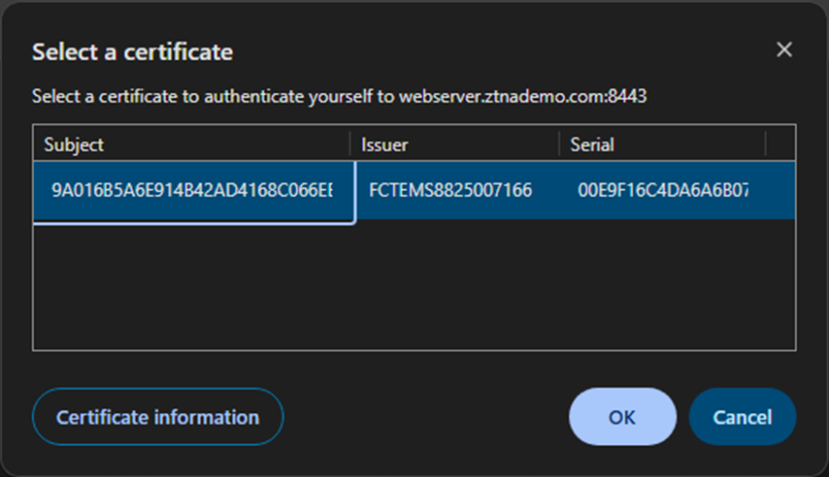The height and width of the screenshot is (477, 829).
Task: Click divider right of the Serial header
Action: click(x=766, y=144)
